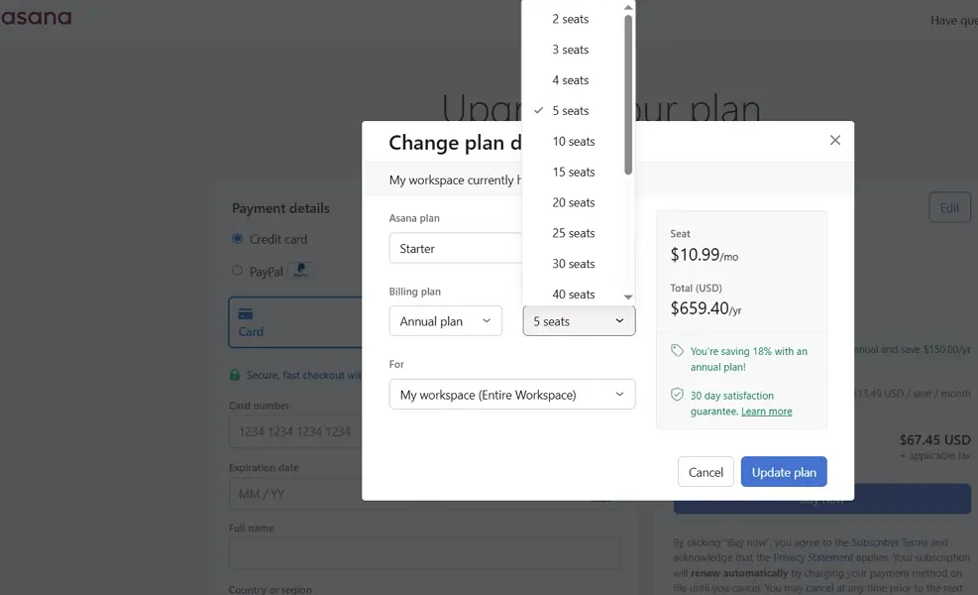Viewport: 978px width, 595px height.
Task: Click the savings tag icon
Action: (677, 351)
